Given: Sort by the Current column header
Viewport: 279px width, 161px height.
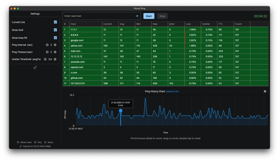Looking at the screenshot, I should (110, 24).
